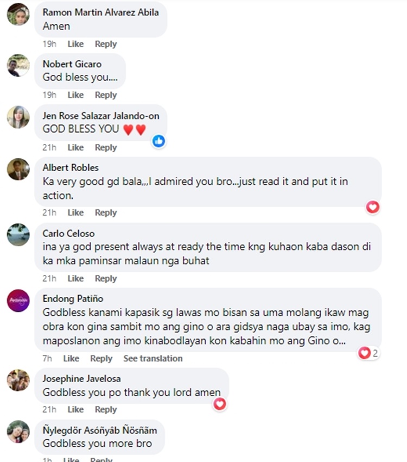View the heart reactions on Endong Patiño's comment
This screenshot has height=462, width=407.
pyautogui.click(x=368, y=353)
